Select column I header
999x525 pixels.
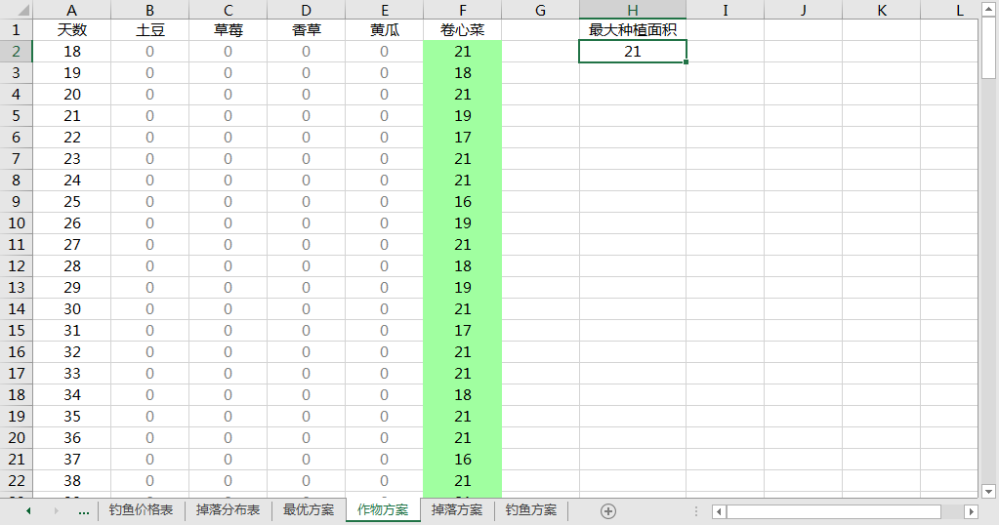click(x=725, y=10)
